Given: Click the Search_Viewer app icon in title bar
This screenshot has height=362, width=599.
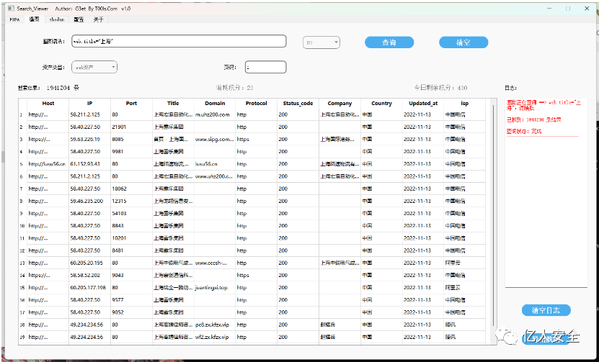Looking at the screenshot, I should tap(11, 9).
